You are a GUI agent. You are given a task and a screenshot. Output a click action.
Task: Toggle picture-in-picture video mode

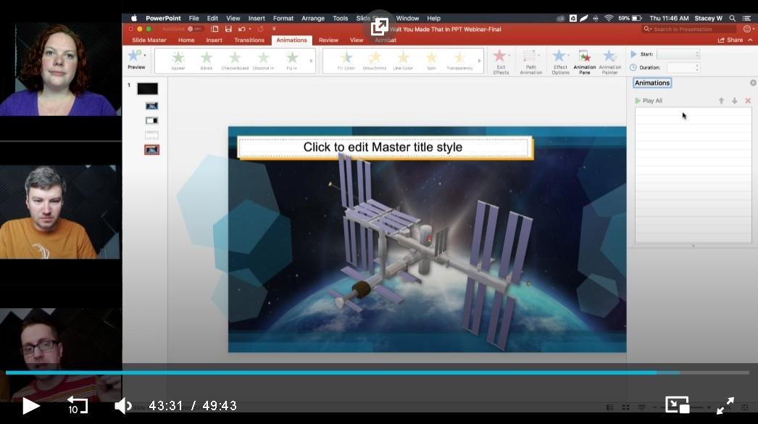[678, 404]
